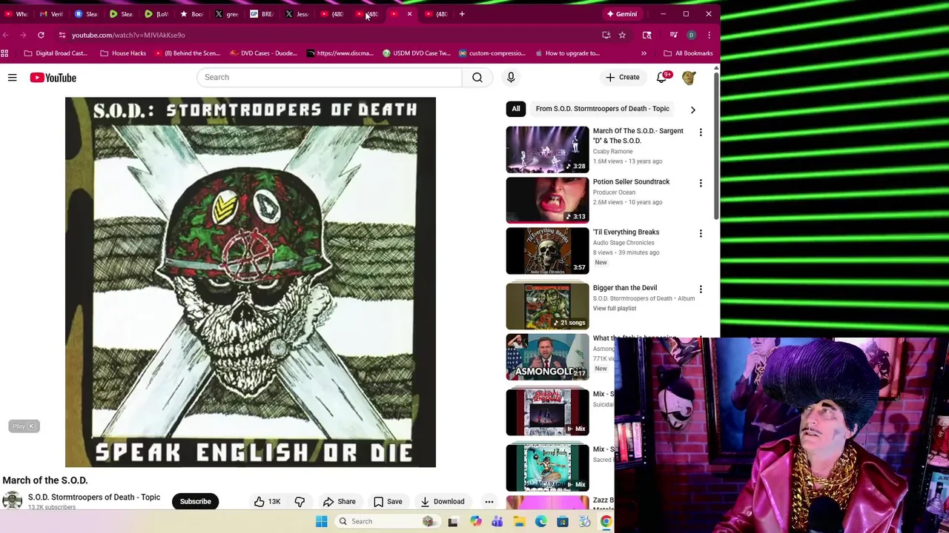Viewport: 949px width, 533px height.
Task: Switch to the Jess X tab
Action: point(297,14)
